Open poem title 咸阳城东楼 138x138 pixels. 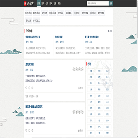point(30,64)
